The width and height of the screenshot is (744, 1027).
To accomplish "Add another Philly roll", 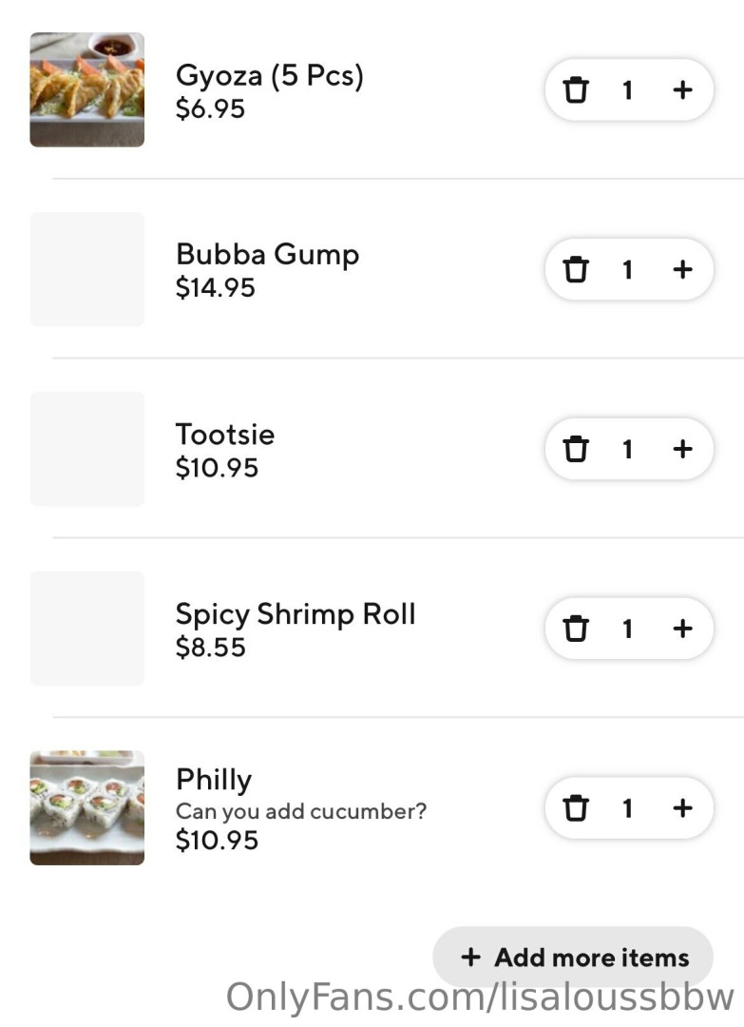I will coord(682,808).
